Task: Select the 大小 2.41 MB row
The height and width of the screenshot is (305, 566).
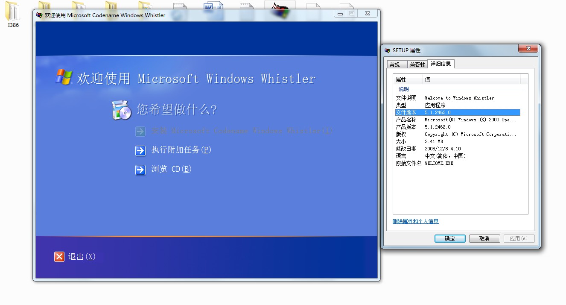Action: pyautogui.click(x=458, y=141)
